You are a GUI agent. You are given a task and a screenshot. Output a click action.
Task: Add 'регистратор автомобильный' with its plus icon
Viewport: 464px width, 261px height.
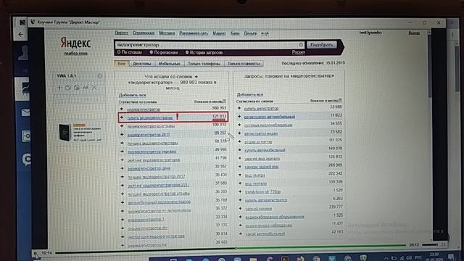(x=239, y=116)
